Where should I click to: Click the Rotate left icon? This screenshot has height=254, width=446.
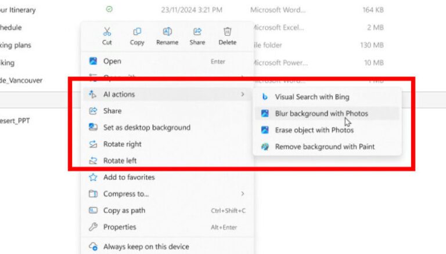(93, 161)
